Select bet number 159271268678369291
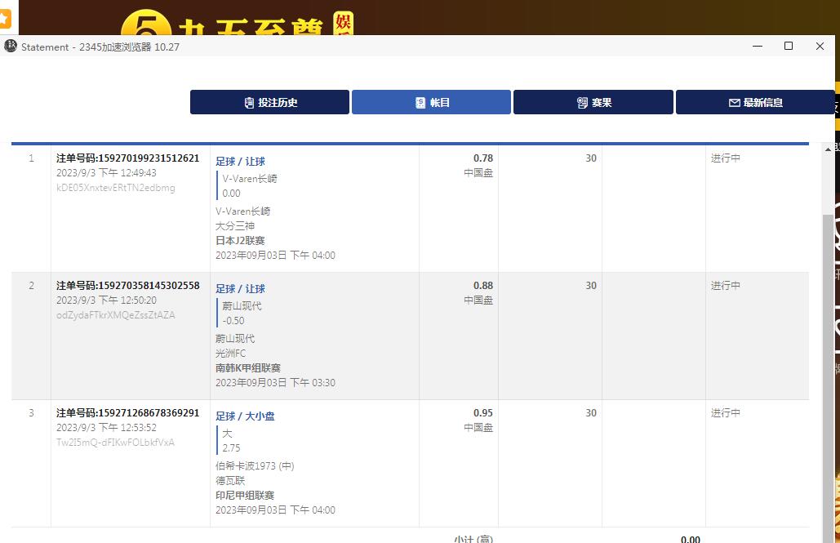The height and width of the screenshot is (543, 840). (127, 412)
